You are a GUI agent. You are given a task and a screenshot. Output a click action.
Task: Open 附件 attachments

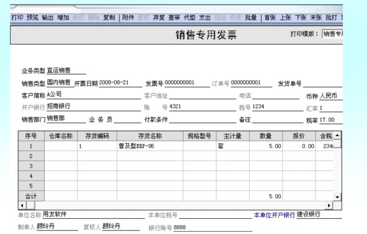(x=128, y=18)
